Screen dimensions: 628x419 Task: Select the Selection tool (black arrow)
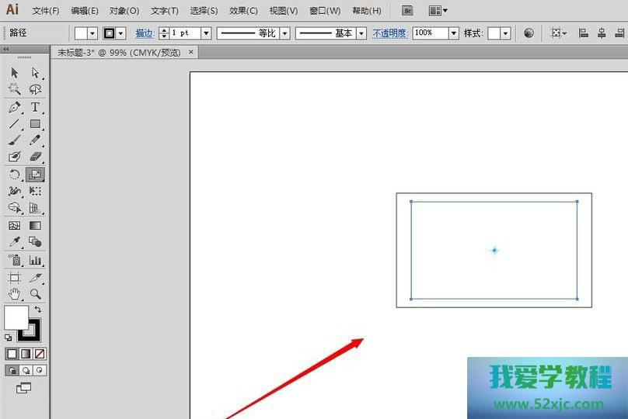click(x=15, y=72)
